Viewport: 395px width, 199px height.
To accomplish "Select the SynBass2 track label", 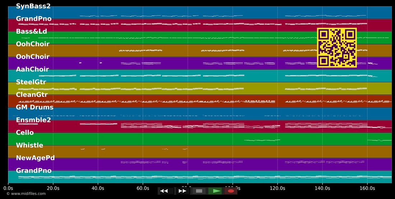I will [33, 6].
